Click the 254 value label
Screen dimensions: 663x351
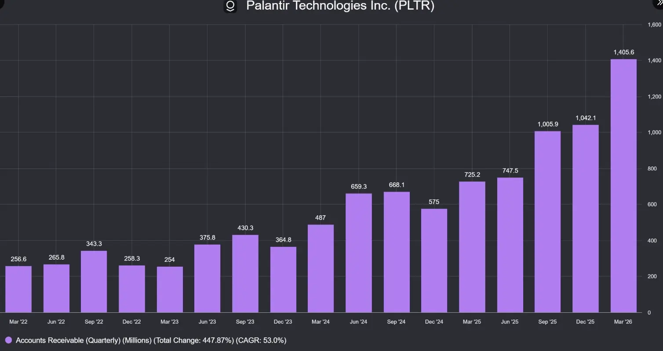coord(170,260)
